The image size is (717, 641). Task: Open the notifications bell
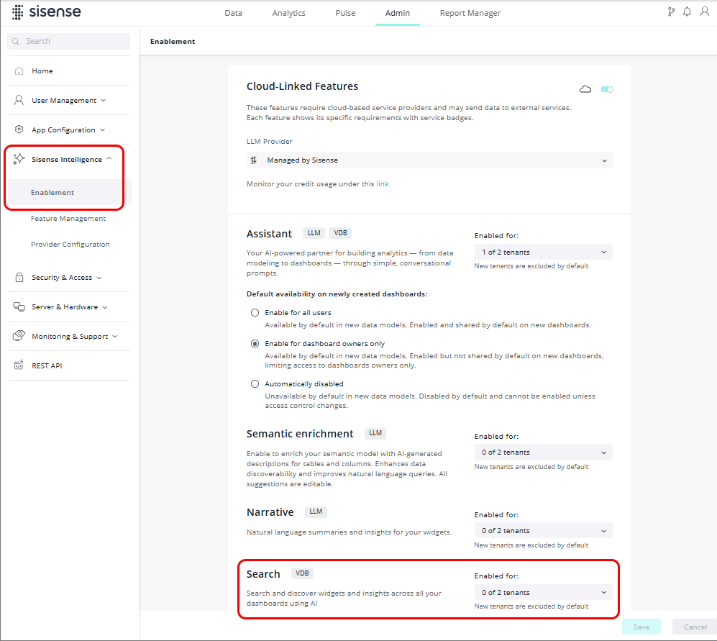pos(687,12)
